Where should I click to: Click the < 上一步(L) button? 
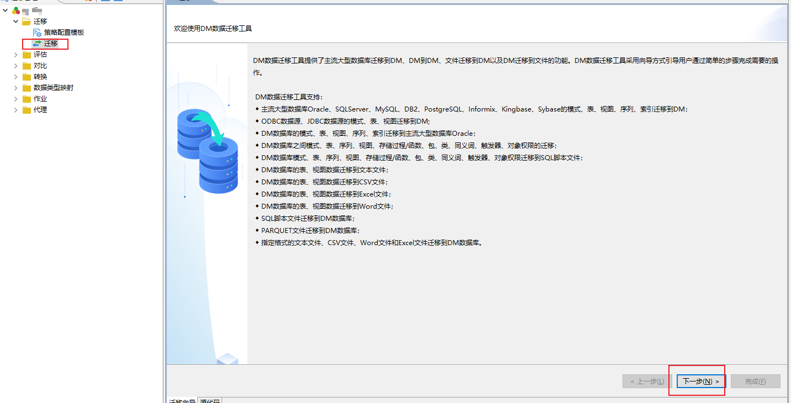coord(647,381)
